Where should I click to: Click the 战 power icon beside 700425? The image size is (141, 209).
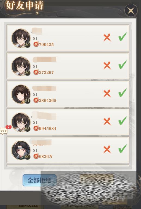click(36, 44)
